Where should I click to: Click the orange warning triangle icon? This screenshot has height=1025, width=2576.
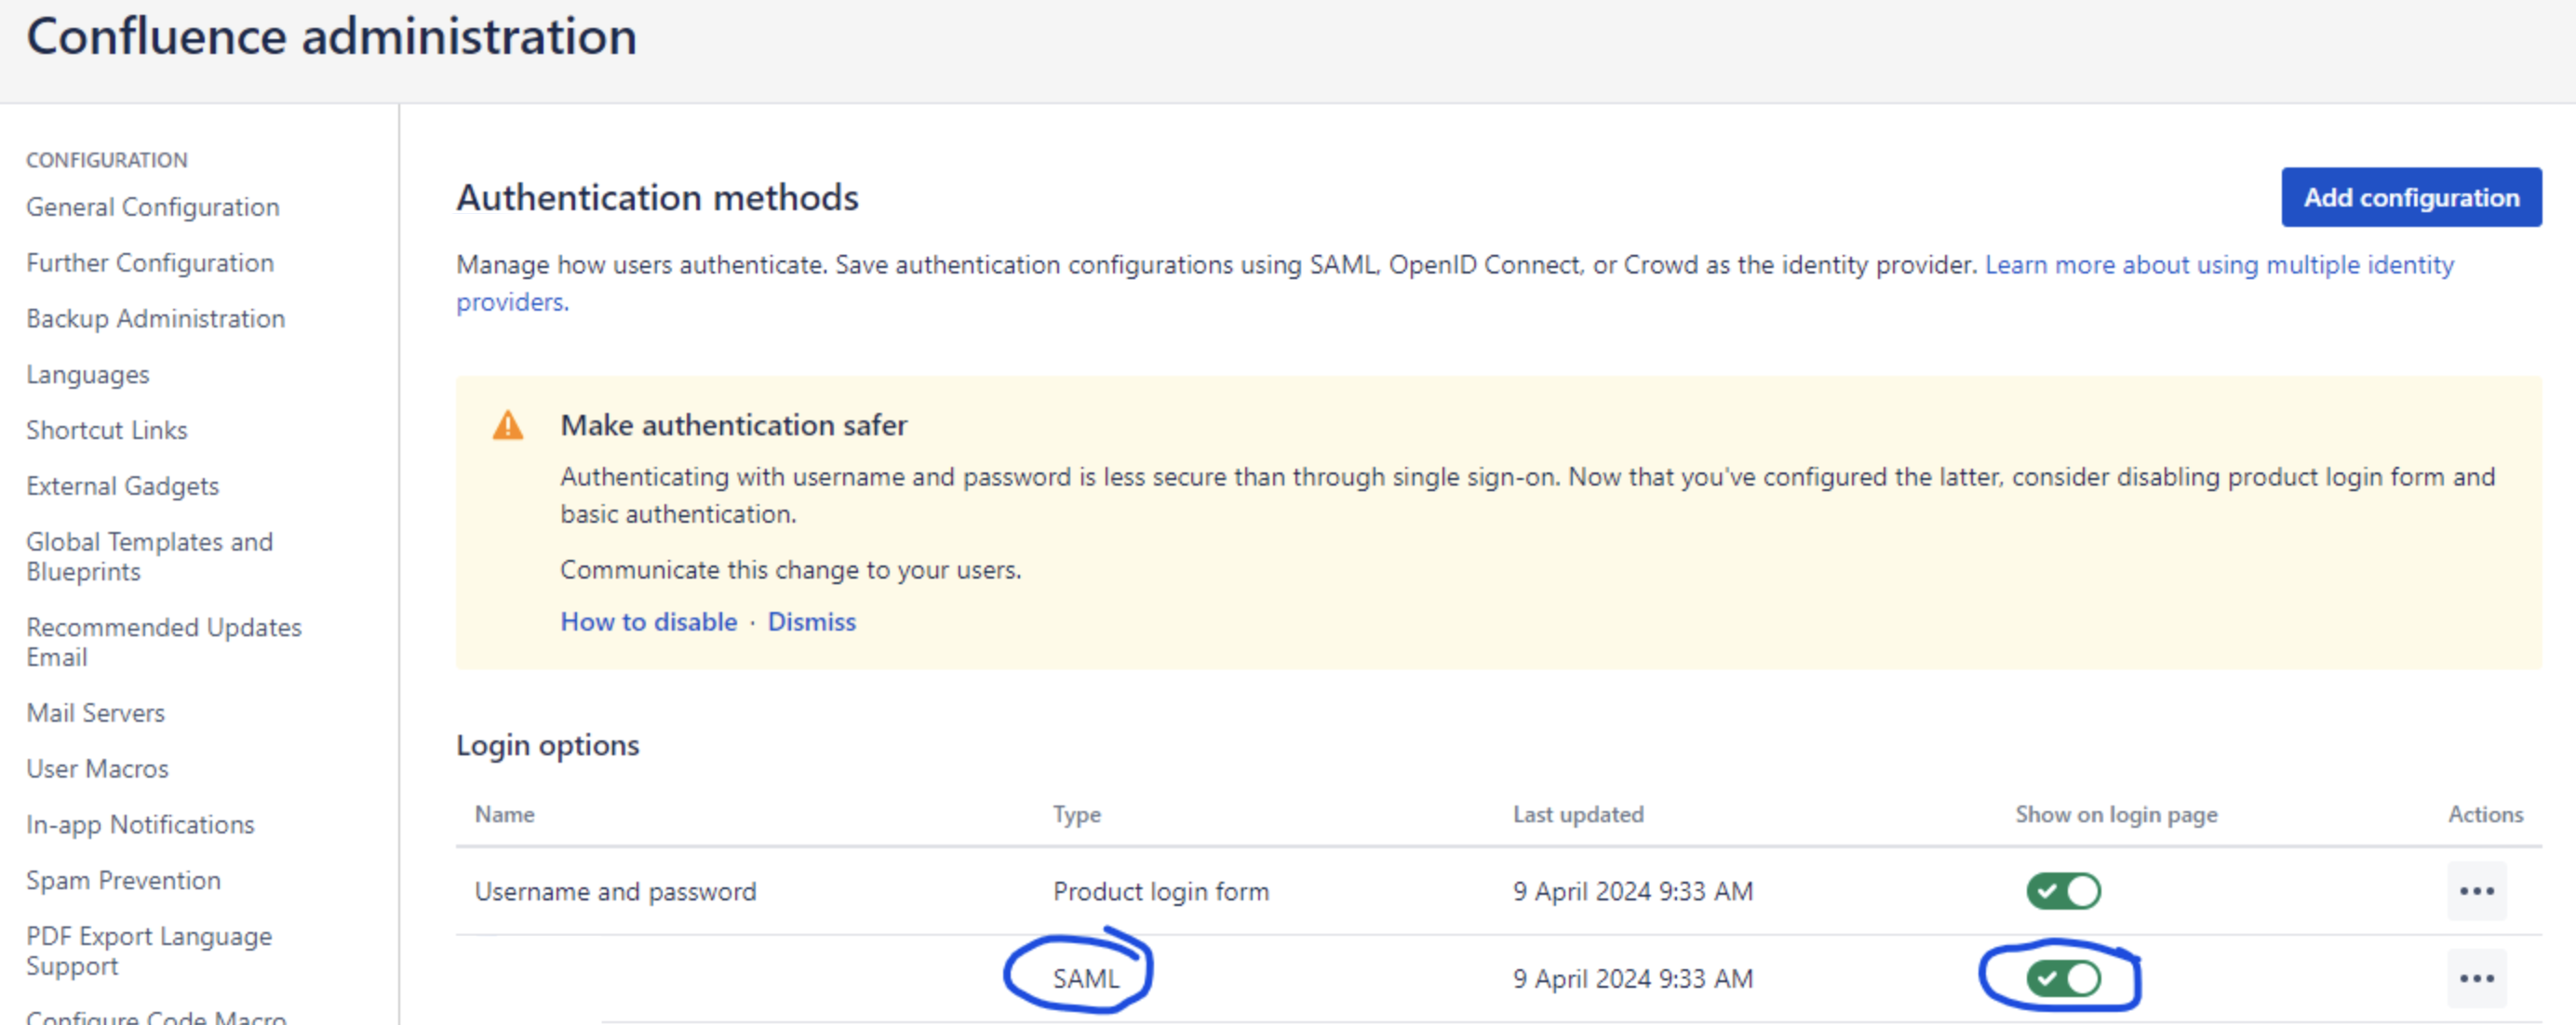(508, 426)
